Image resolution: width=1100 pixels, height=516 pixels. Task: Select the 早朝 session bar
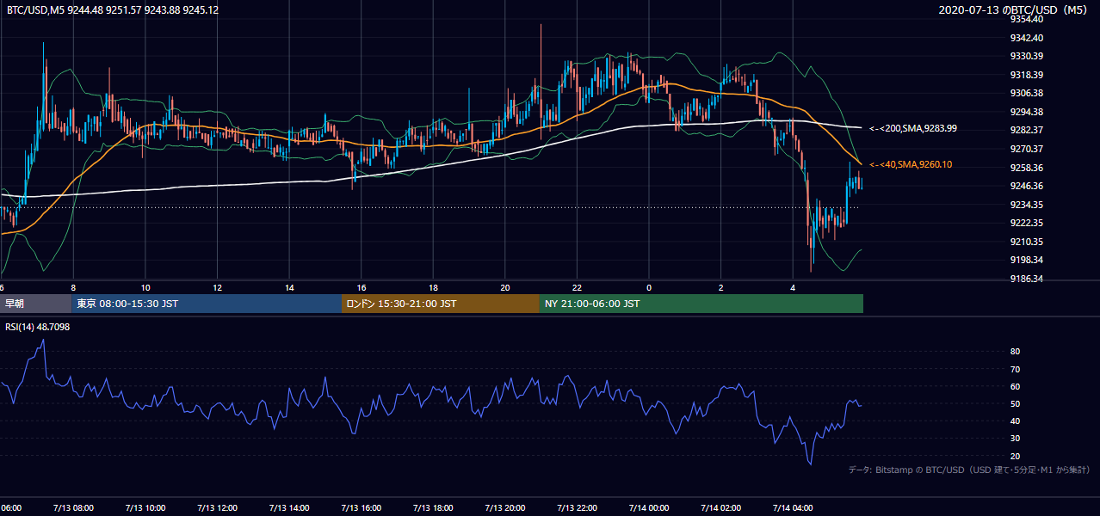[x=36, y=304]
